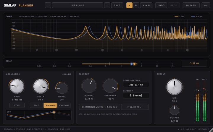This screenshot has height=132, width=213.
Task: Select the A comparison slot
Action: tap(129, 5)
